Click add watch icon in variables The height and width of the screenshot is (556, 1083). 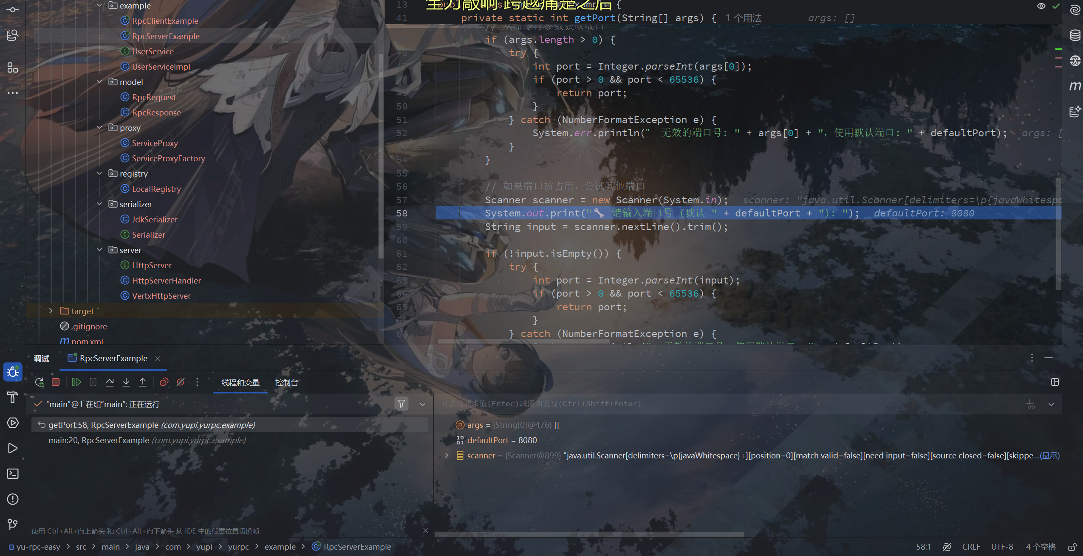click(1030, 404)
